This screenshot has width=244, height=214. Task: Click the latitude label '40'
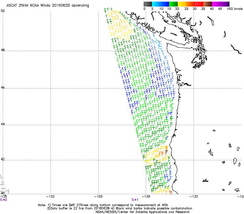tap(3, 193)
